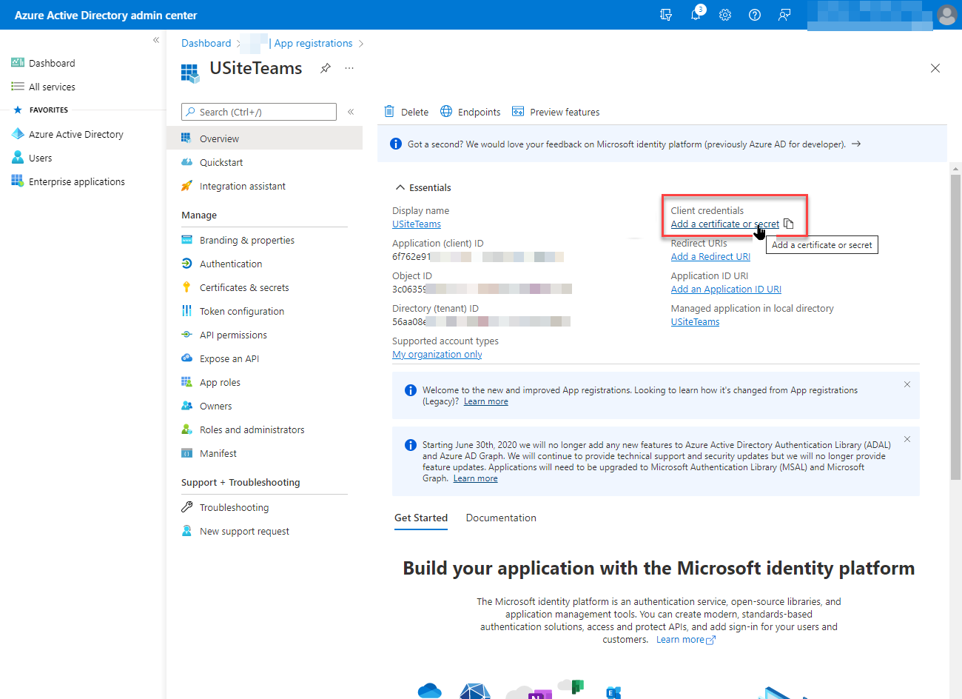Click Endpoints in the toolbar

[x=471, y=112]
